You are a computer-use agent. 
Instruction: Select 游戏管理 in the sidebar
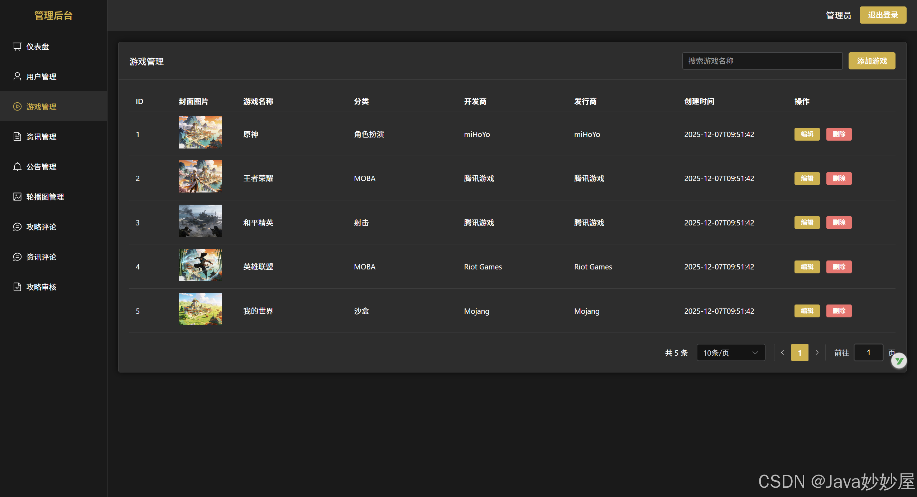(41, 107)
